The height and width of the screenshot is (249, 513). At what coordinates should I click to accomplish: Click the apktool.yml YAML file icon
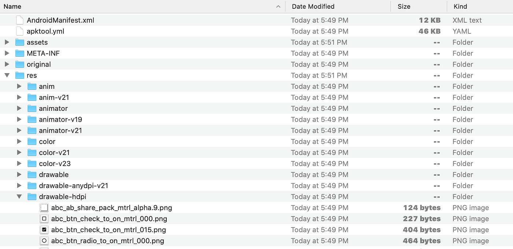[x=19, y=31]
